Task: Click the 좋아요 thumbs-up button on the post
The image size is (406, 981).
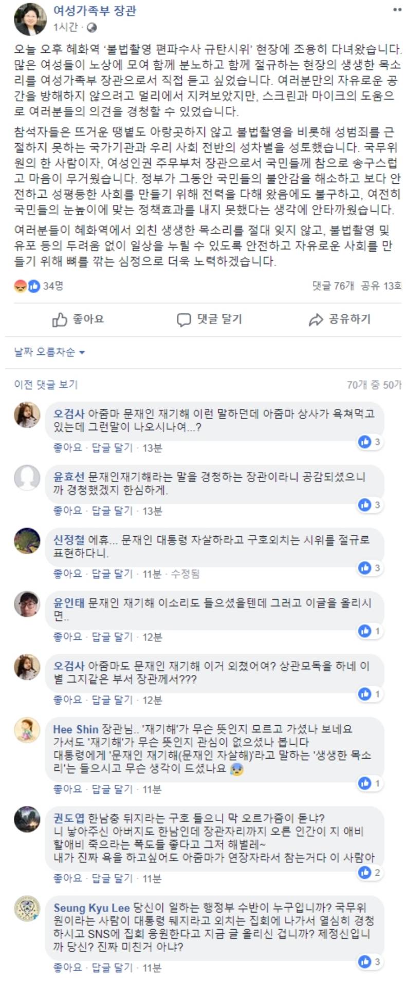Action: [x=78, y=319]
